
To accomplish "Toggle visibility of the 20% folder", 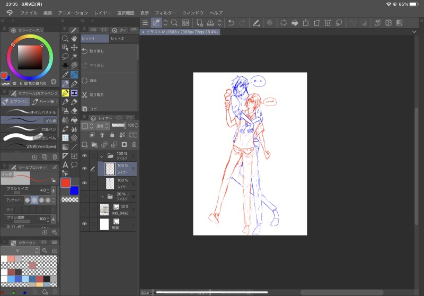I will click(84, 196).
